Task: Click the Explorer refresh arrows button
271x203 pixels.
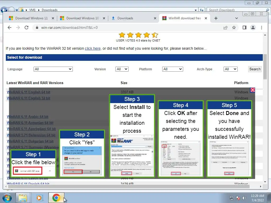Action: pos(201,10)
